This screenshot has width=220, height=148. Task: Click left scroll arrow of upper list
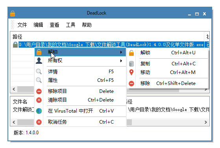point(14,89)
